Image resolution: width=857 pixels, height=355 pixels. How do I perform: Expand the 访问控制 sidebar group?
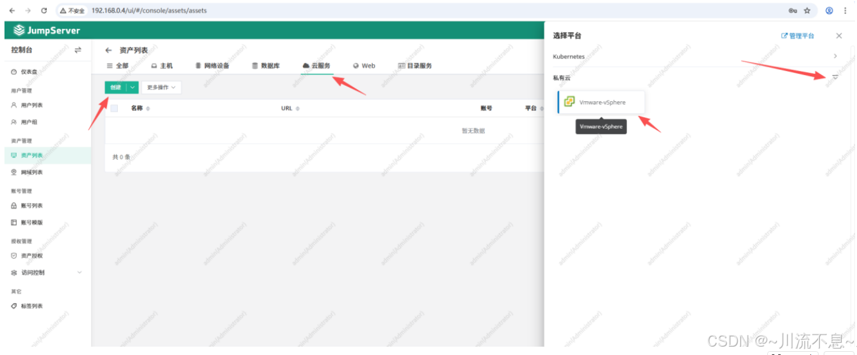(46, 272)
